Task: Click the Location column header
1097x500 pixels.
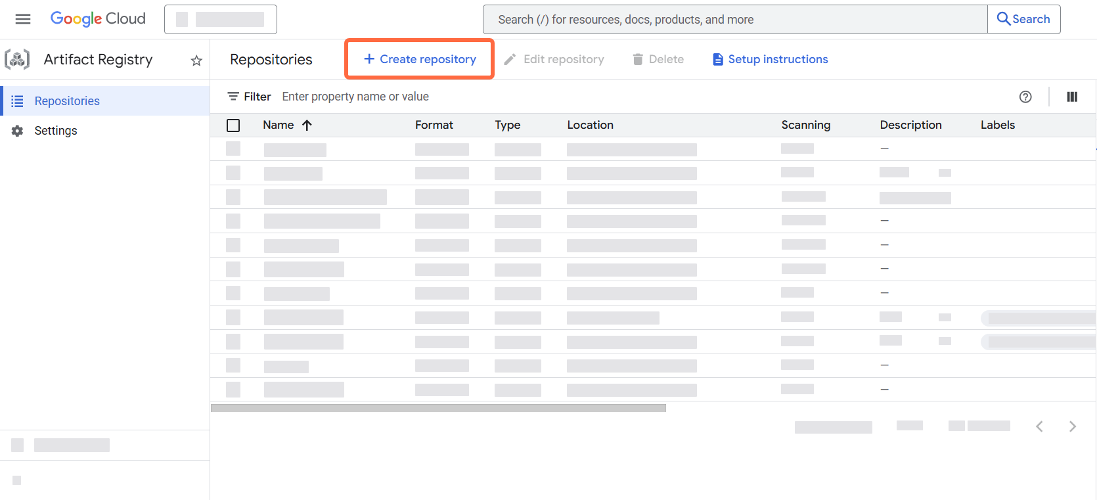Action: click(x=591, y=125)
